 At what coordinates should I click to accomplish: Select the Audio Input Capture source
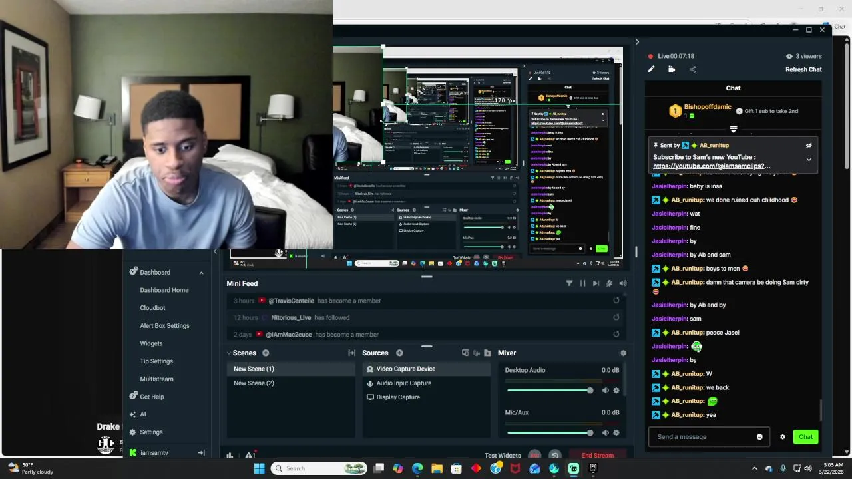click(426, 383)
